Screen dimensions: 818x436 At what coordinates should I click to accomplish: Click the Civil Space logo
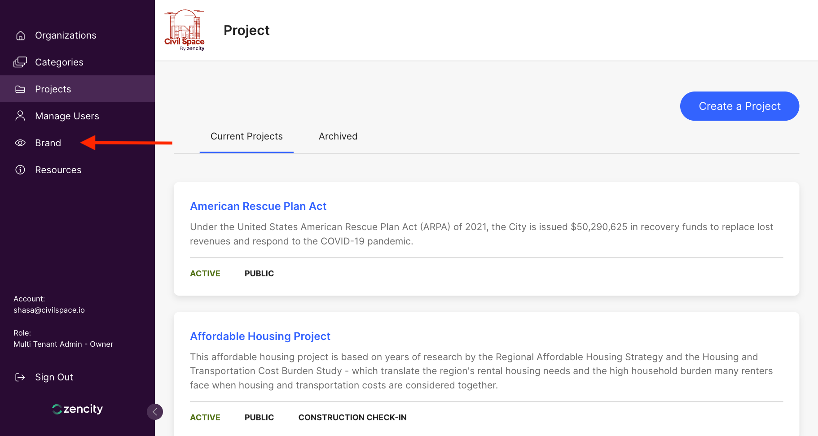[185, 30]
